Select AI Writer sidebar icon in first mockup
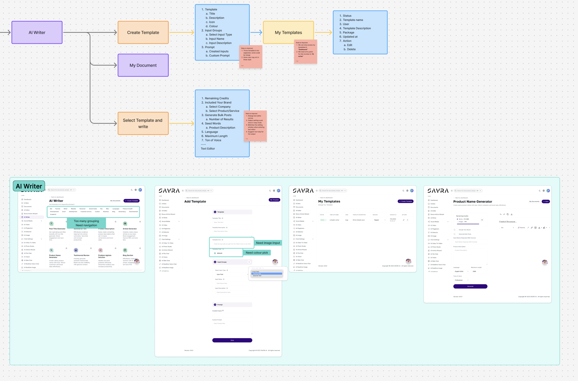The width and height of the screenshot is (578, 381). coord(22,217)
